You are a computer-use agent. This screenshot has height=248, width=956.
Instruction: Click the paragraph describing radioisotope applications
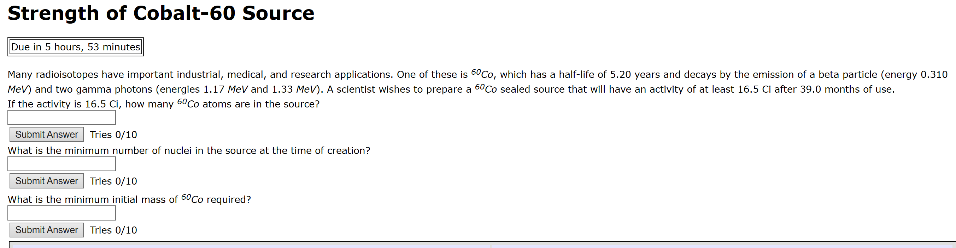point(475,81)
